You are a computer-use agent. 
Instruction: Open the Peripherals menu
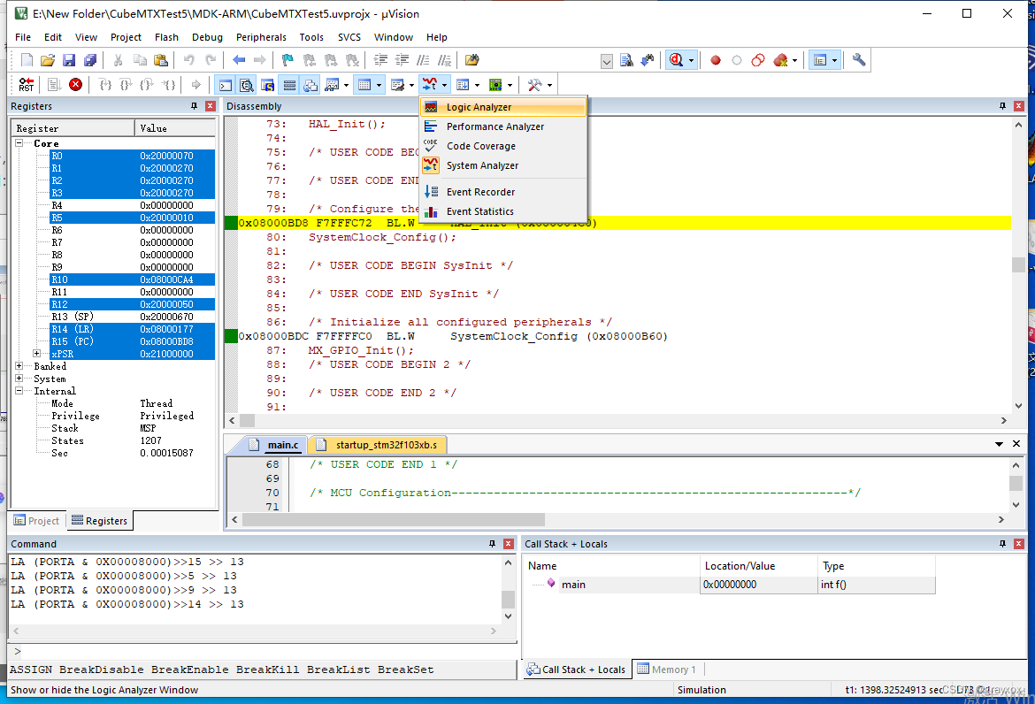pyautogui.click(x=261, y=38)
